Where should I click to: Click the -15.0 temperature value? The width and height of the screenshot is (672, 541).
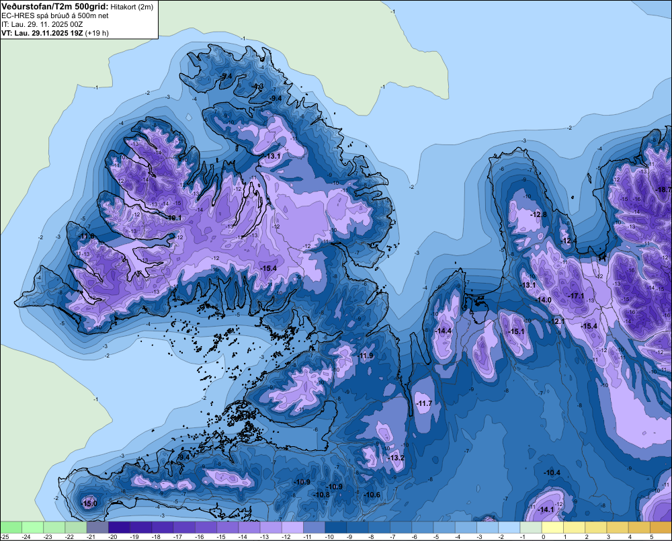(89, 503)
